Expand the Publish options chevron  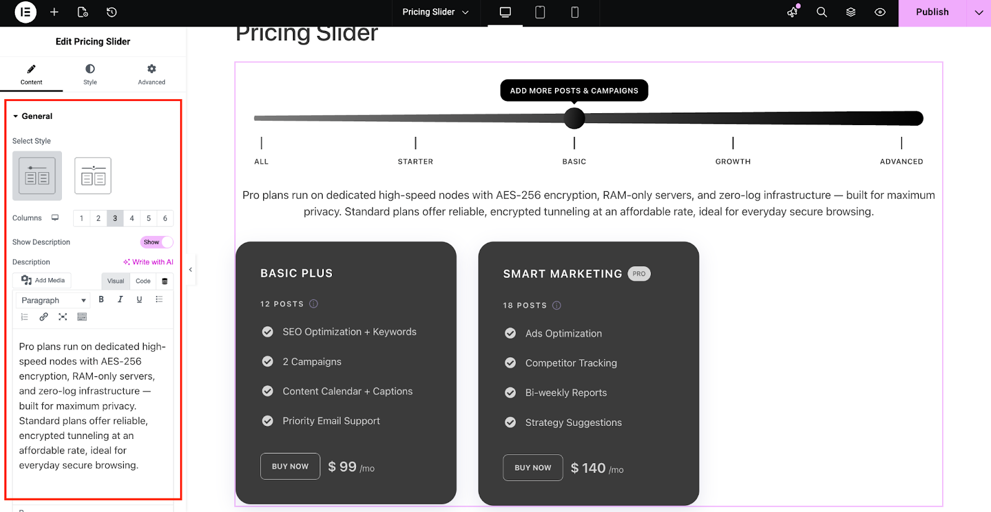tap(979, 12)
